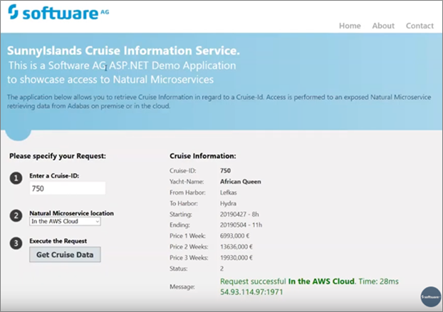Click the round Software AG badge icon
Screen dimensions: 443x312
pos(430,296)
